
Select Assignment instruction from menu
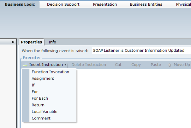click(43, 78)
